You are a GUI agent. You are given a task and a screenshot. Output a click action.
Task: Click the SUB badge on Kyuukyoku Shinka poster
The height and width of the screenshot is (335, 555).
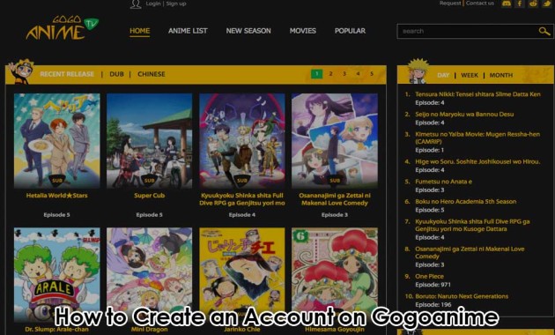242,180
